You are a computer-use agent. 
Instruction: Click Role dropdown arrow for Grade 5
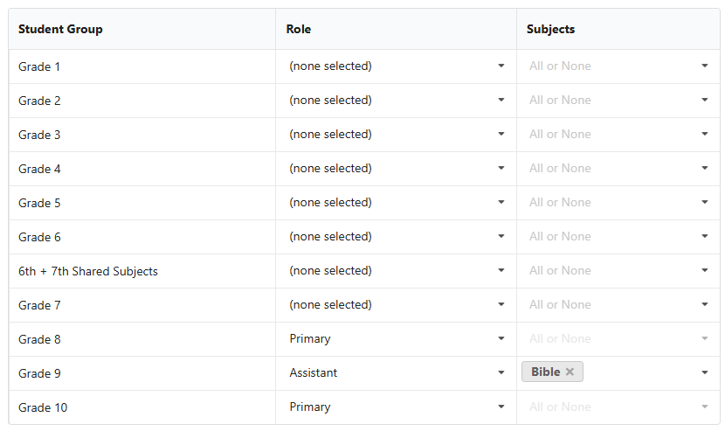click(x=501, y=202)
